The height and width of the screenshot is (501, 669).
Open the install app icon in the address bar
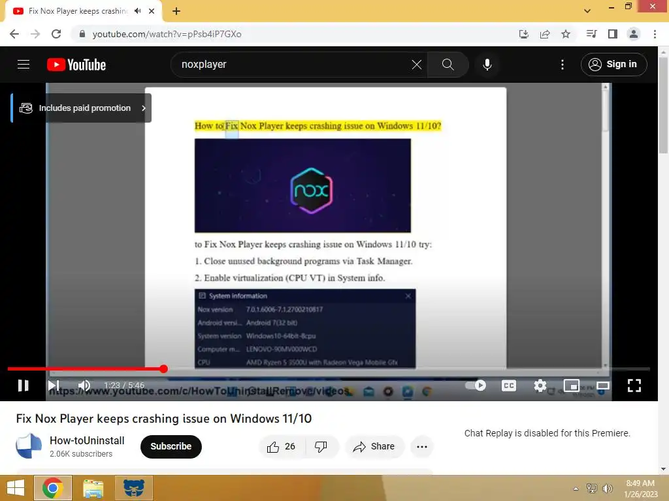tap(523, 34)
